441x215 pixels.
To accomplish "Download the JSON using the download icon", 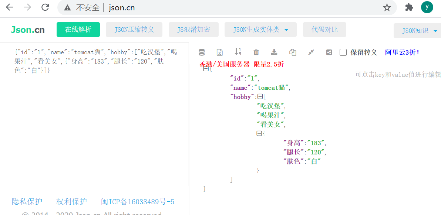I will [x=274, y=52].
